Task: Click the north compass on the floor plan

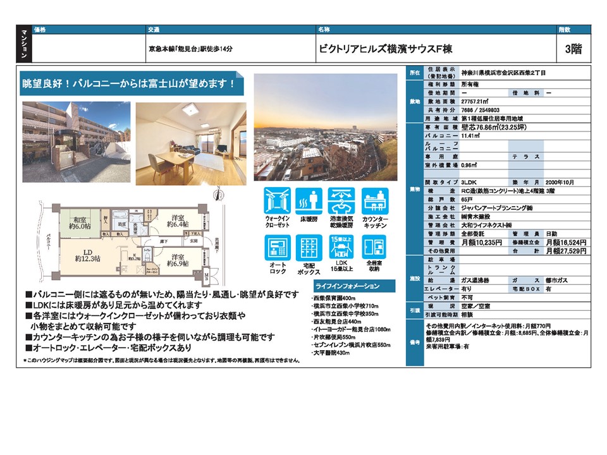Action: click(219, 197)
